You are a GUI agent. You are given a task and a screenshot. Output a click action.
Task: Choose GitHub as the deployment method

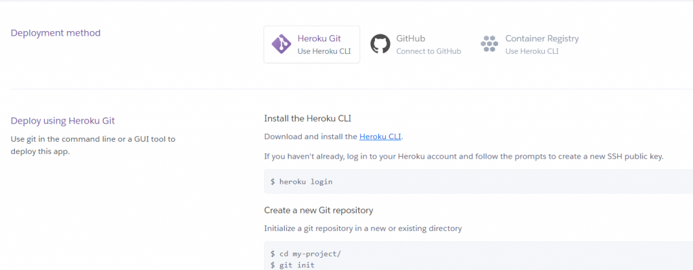point(416,44)
